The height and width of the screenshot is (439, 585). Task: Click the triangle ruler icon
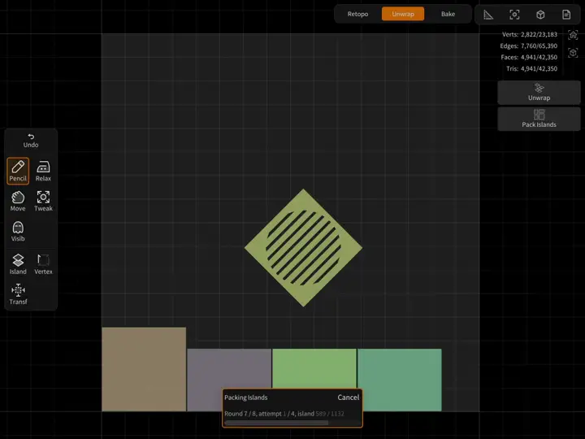tap(488, 15)
